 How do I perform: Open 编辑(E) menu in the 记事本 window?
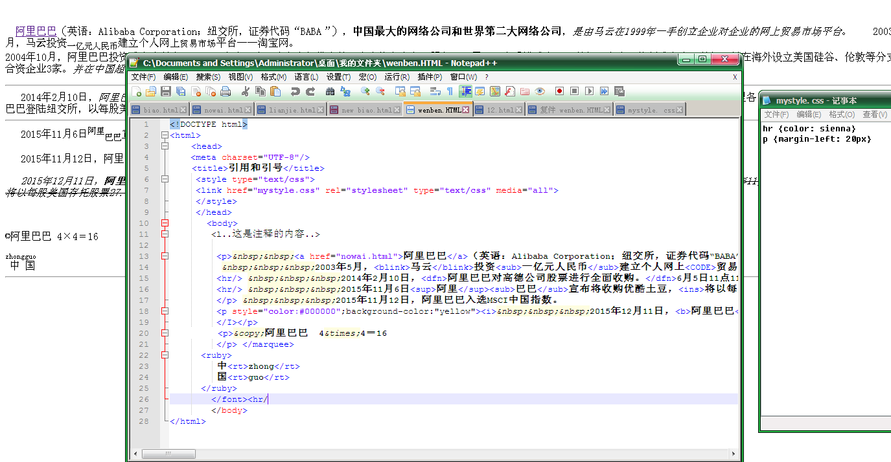click(x=809, y=115)
